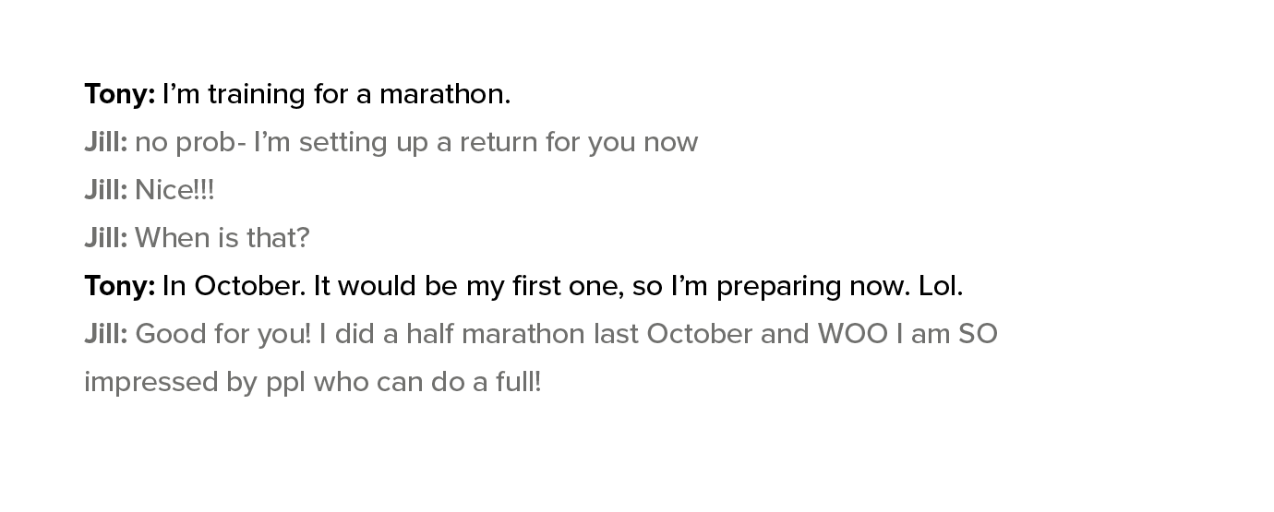Click the word "marathon." in Tony's first message

[445, 95]
